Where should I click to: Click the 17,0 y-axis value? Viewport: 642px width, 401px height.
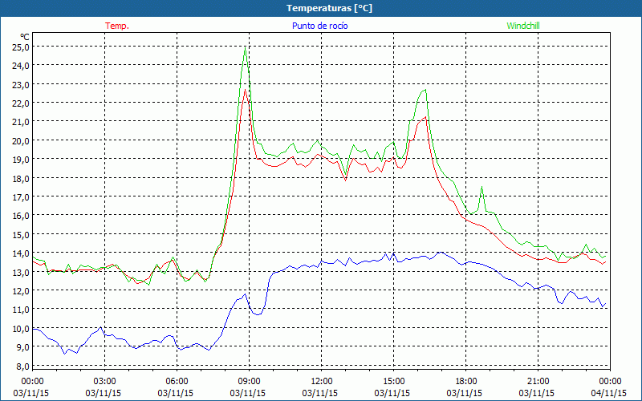(x=21, y=197)
